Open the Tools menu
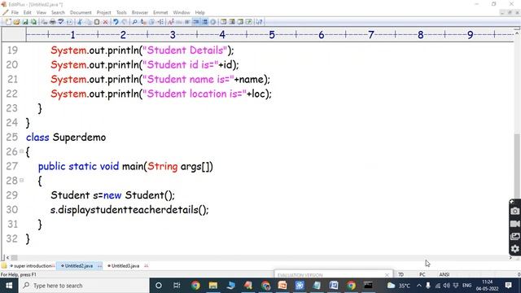Screen dimensions: 521x293 121,13
